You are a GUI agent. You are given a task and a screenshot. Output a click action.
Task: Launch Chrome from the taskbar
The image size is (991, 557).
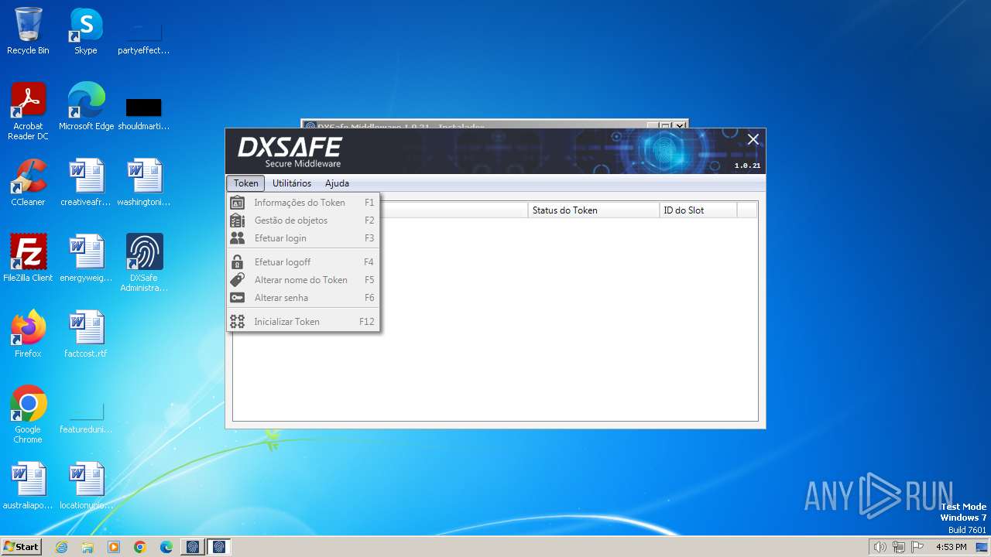(x=140, y=547)
